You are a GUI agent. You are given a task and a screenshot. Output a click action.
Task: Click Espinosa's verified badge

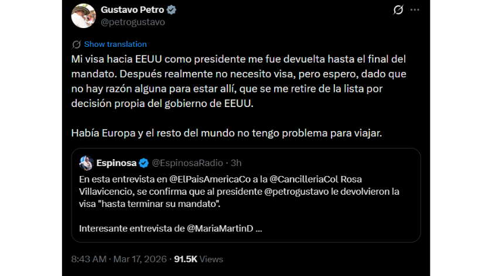(143, 163)
